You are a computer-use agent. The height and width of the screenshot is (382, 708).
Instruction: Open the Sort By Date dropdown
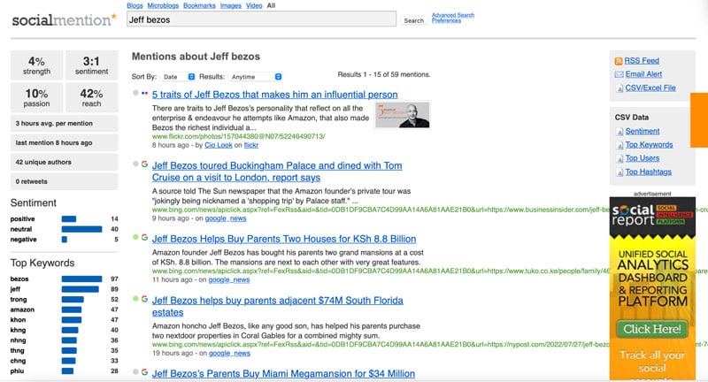179,77
